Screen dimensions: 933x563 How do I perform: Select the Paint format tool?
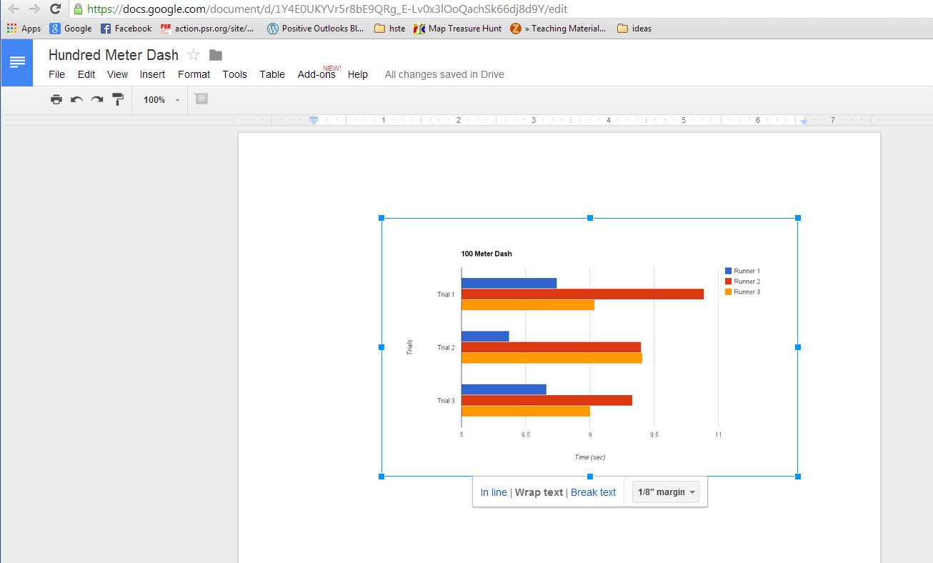pos(118,99)
